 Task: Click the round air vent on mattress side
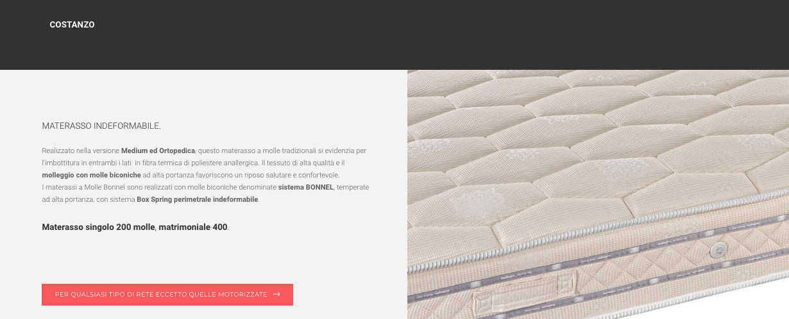coord(718,250)
